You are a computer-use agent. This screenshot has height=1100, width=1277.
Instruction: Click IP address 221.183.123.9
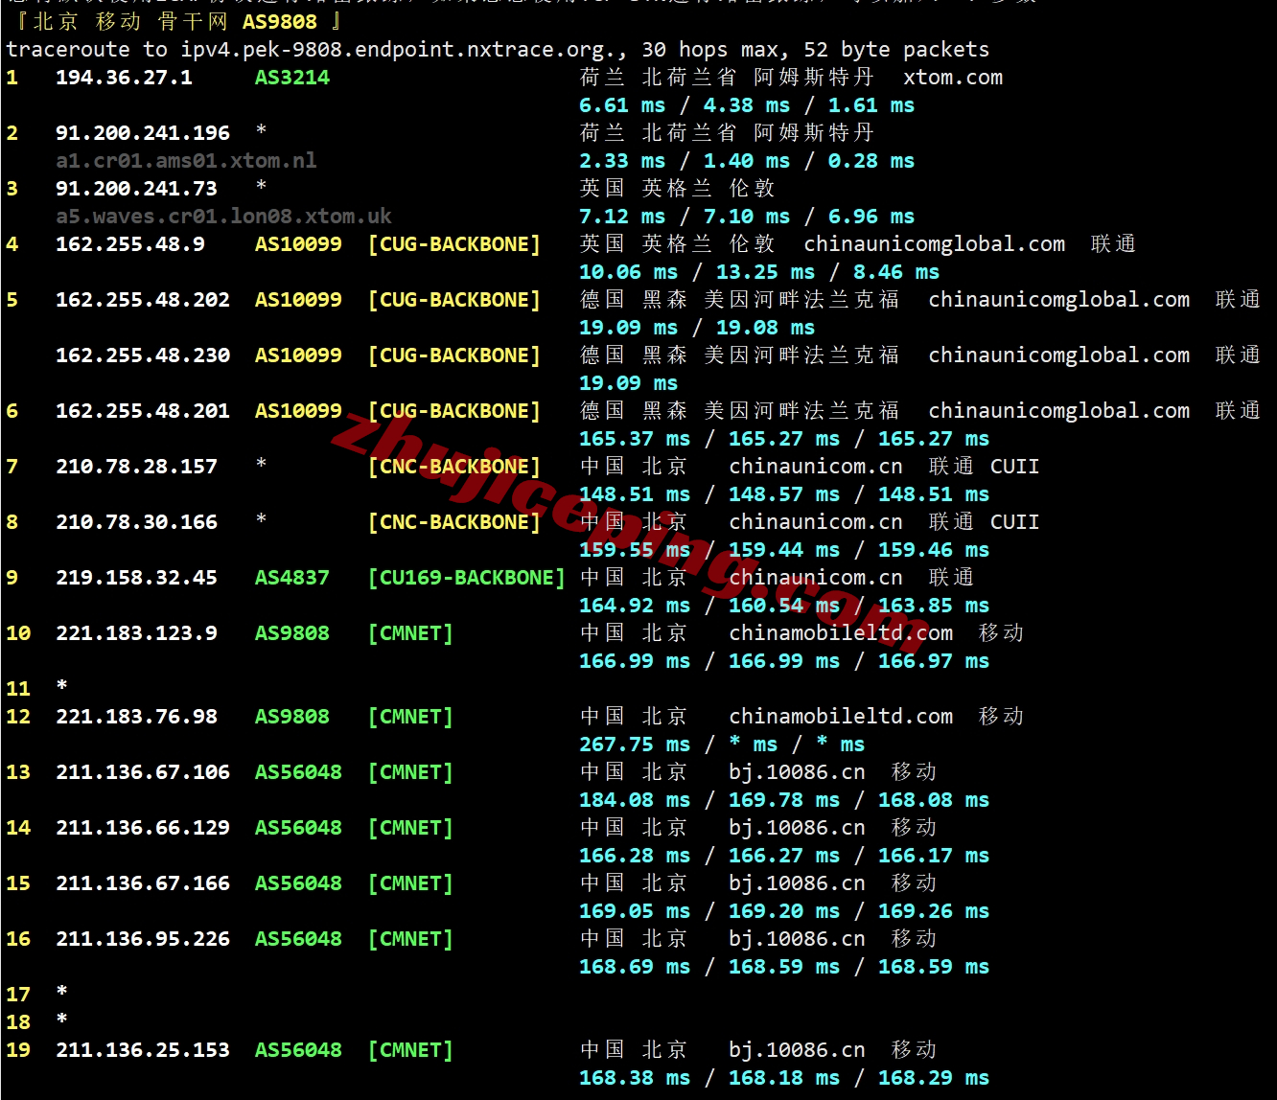click(136, 633)
